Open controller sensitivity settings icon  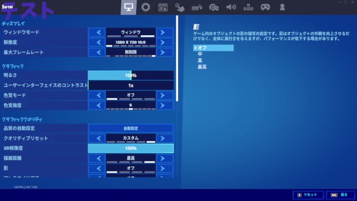click(214, 7)
